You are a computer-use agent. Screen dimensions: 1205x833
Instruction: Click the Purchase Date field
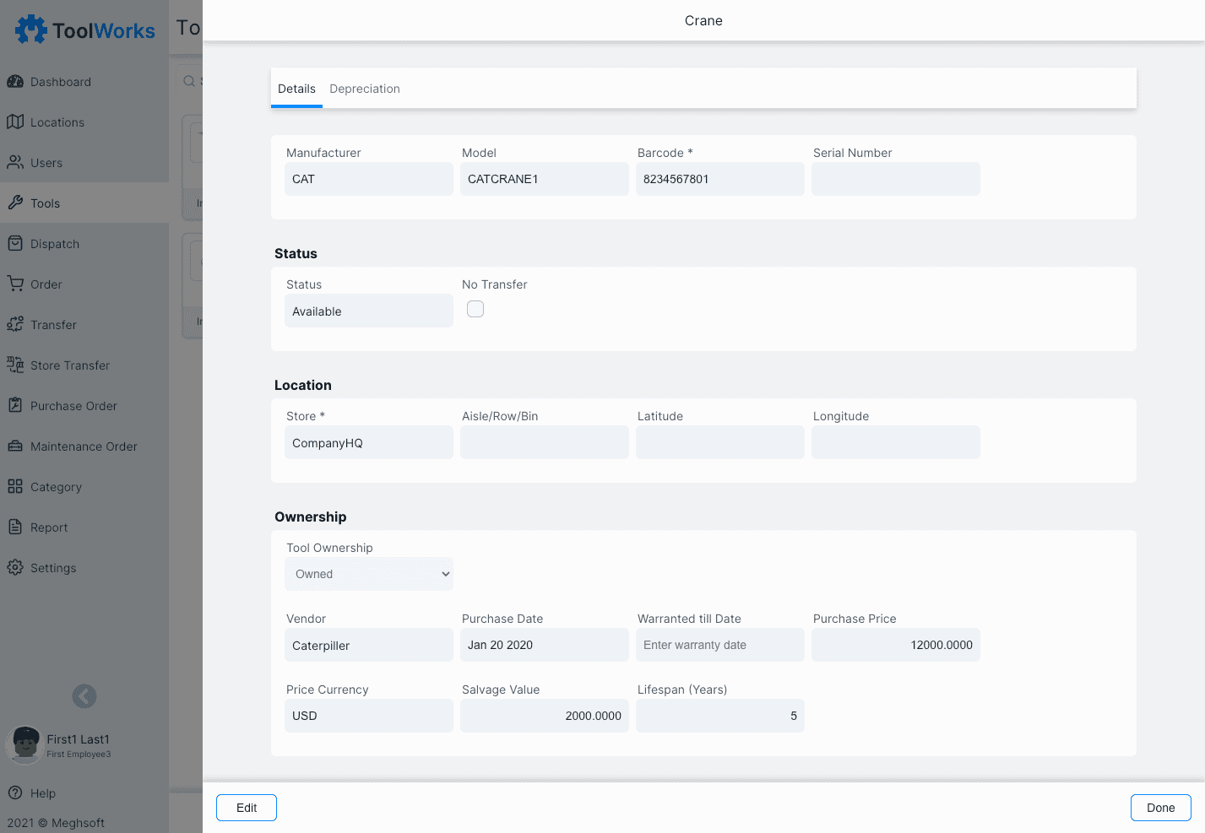[x=545, y=645]
